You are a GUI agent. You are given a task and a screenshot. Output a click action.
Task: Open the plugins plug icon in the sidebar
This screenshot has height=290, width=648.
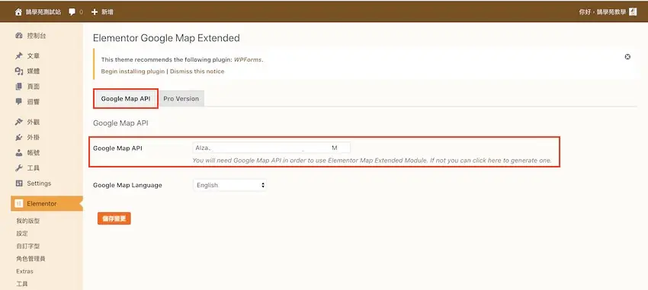[x=18, y=137]
